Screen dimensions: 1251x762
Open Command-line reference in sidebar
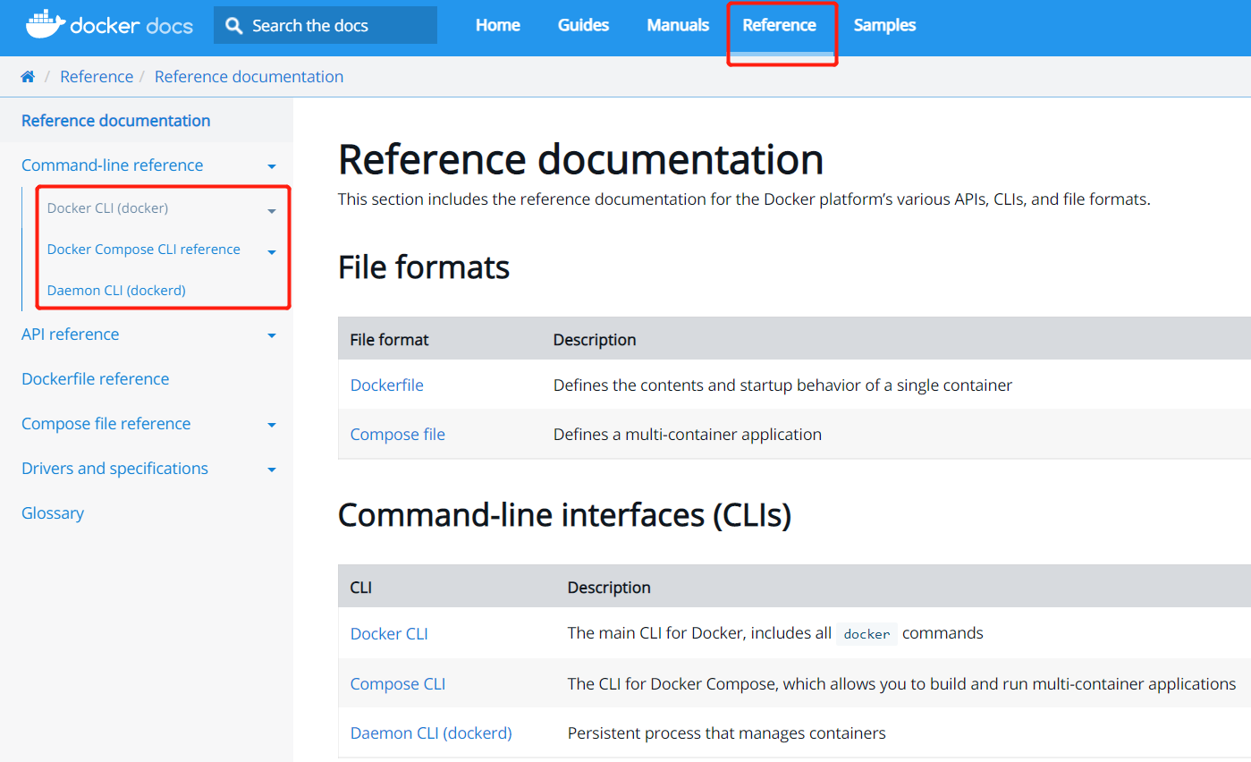pyautogui.click(x=112, y=165)
